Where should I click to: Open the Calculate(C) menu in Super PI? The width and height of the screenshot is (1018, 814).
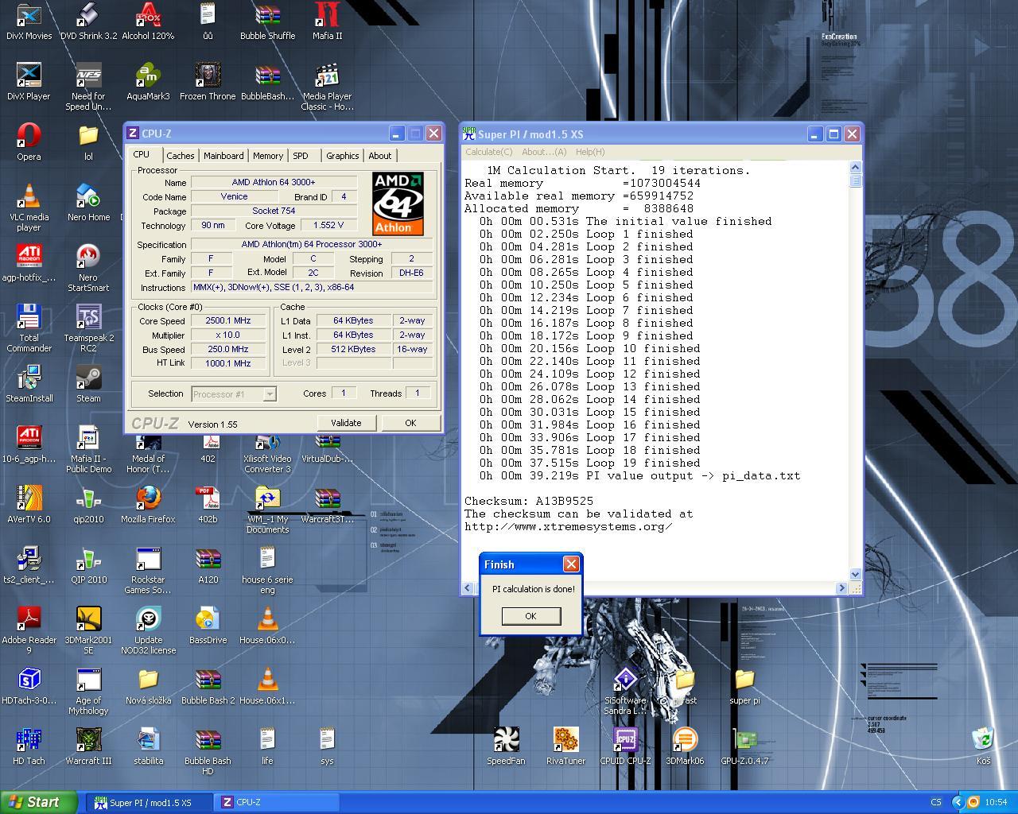click(x=488, y=152)
